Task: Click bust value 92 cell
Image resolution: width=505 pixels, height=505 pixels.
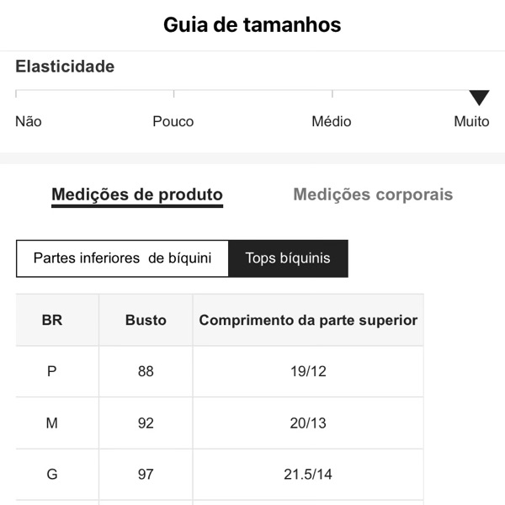Action: tap(146, 423)
